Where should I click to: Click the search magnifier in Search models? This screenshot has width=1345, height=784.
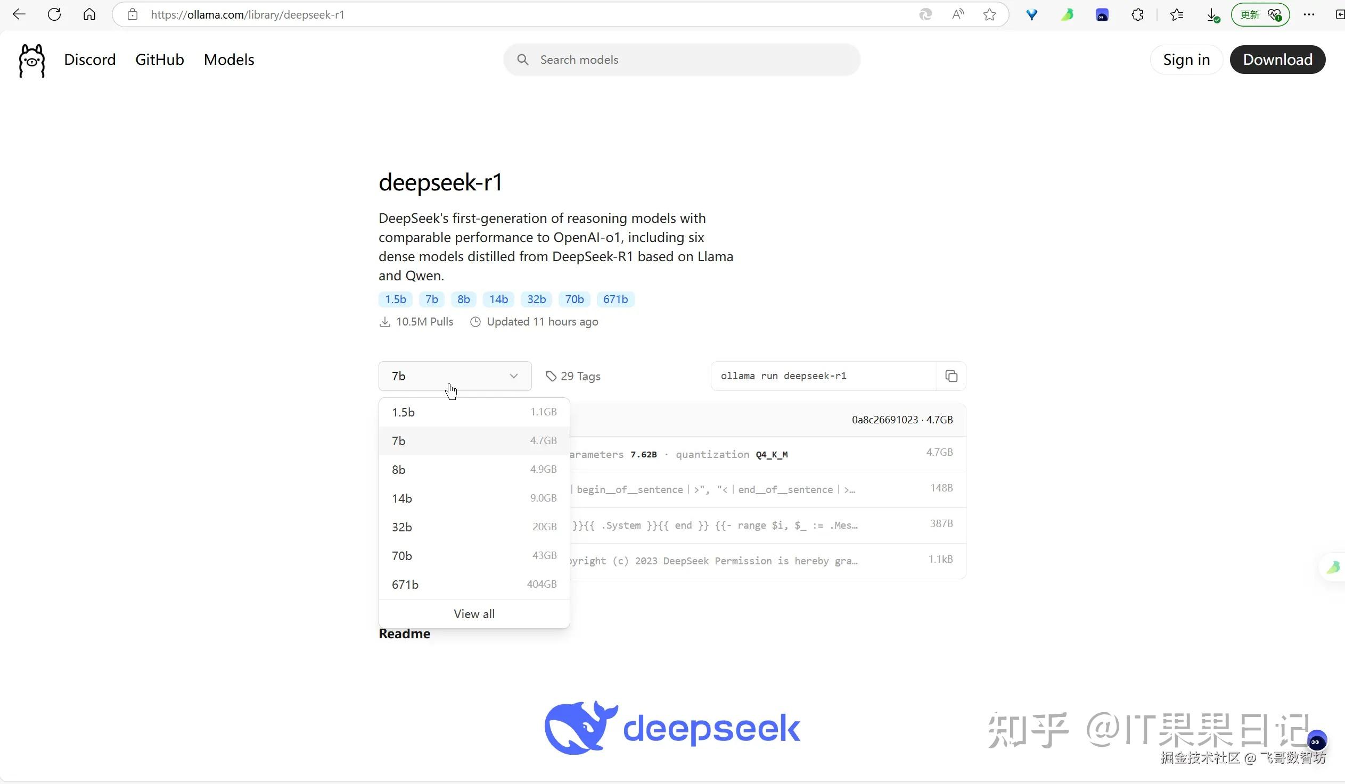pos(522,59)
